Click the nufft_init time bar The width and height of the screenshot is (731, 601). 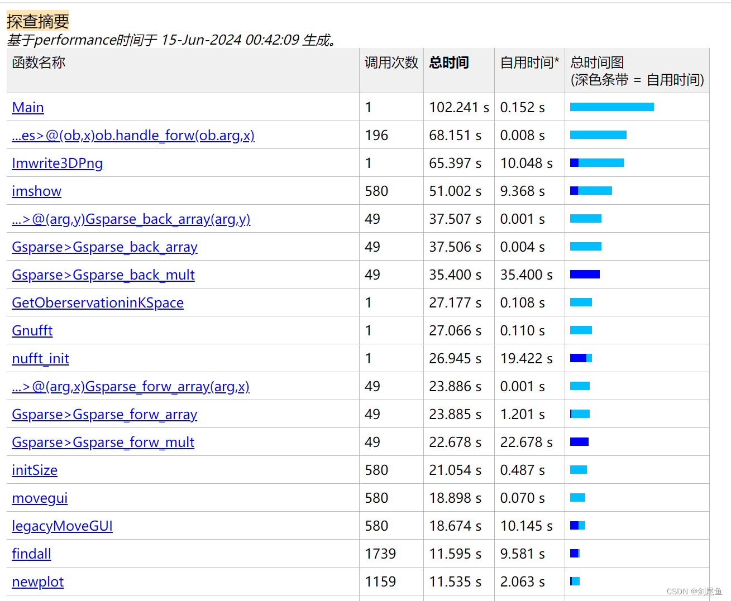pos(581,358)
